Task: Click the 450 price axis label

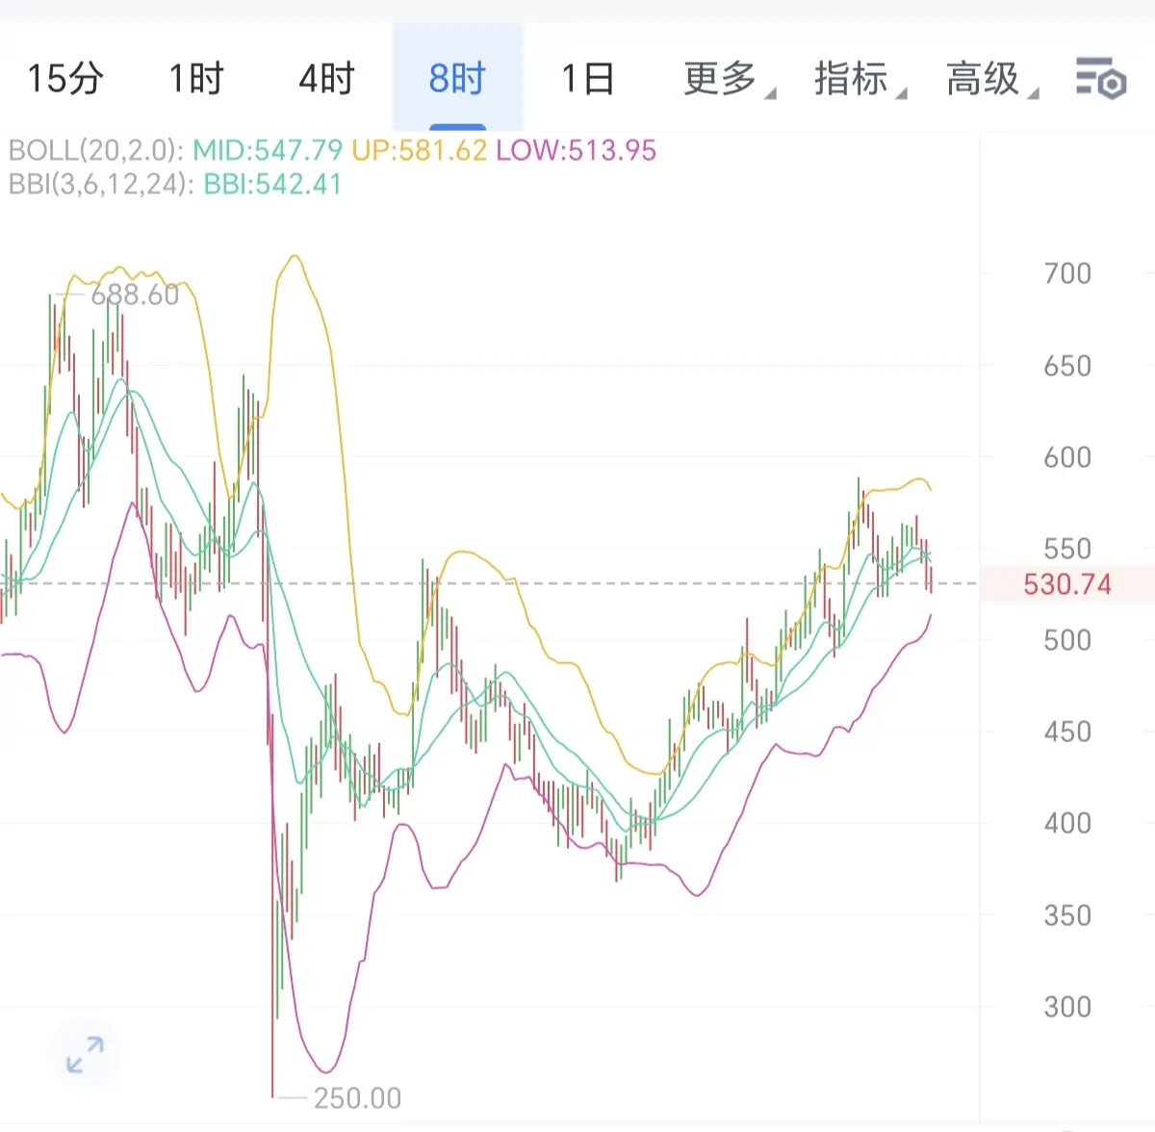Action: [1067, 732]
